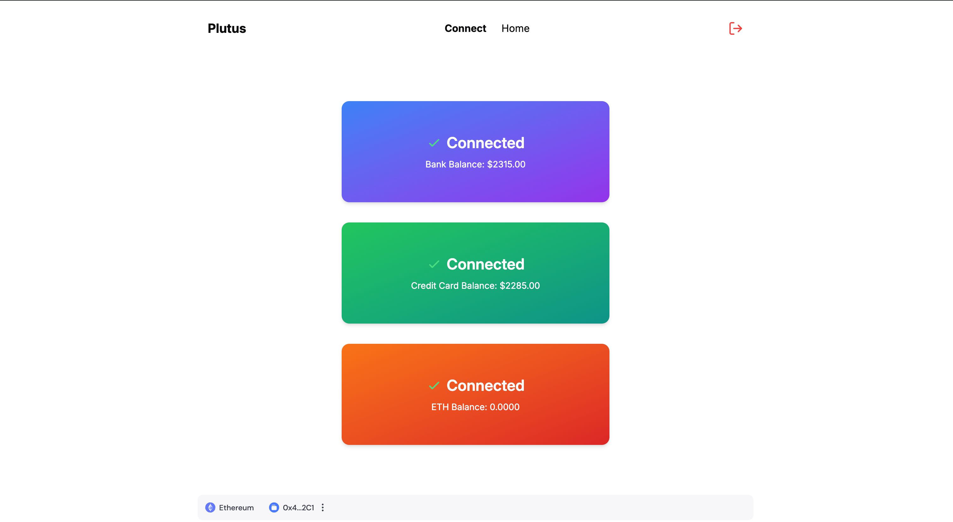This screenshot has height=522, width=953.
Task: Open the three-dot wallet options menu
Action: (323, 507)
